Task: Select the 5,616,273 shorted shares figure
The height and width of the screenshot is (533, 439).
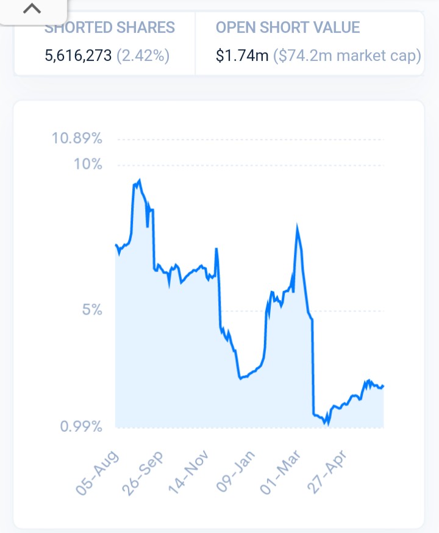Action: pos(78,56)
